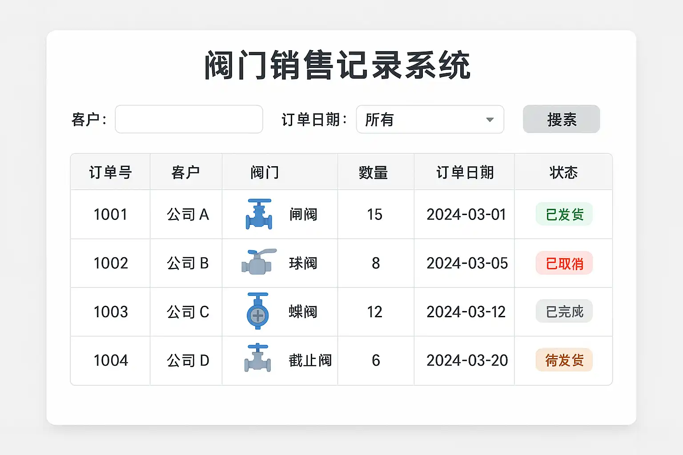Sort by the 订单号 column header
Image resolution: width=683 pixels, height=455 pixels.
[110, 172]
